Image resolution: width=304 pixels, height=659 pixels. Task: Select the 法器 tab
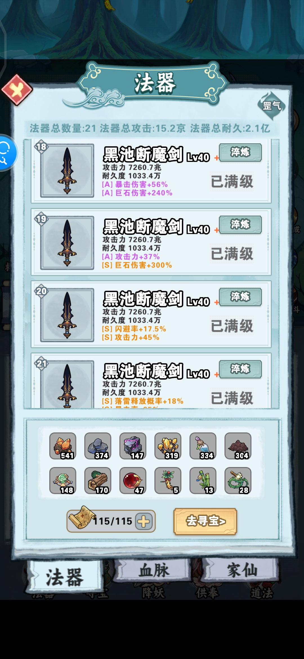[x=65, y=577]
